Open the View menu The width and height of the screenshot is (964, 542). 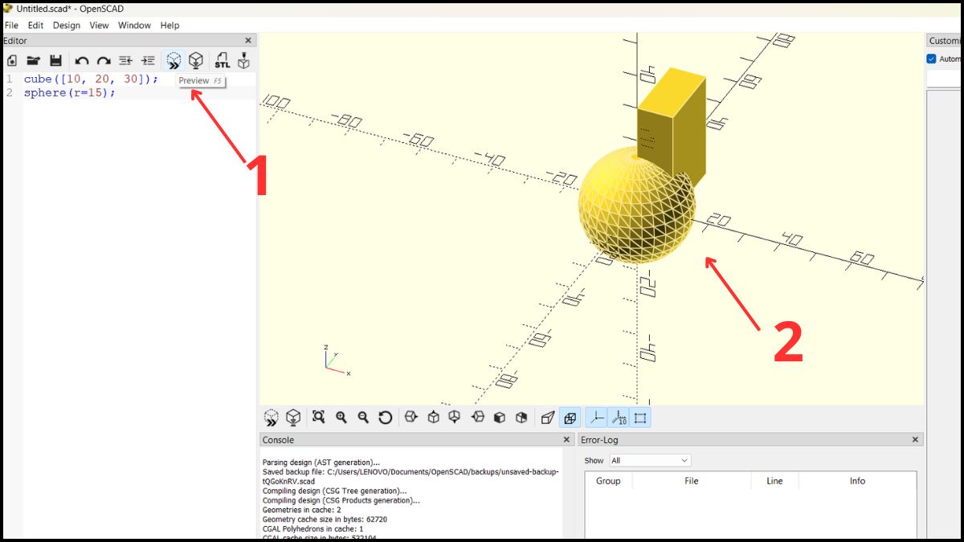99,25
